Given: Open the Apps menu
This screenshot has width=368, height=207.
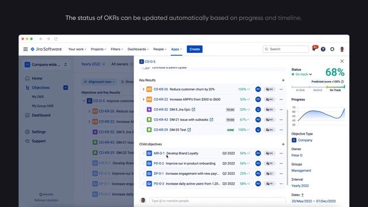Looking at the screenshot, I should (x=177, y=49).
